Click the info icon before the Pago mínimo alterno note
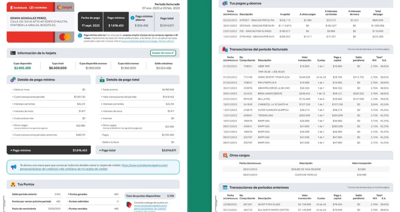Image resolution: width=400 pixels, height=212 pixels. [x=80, y=36]
